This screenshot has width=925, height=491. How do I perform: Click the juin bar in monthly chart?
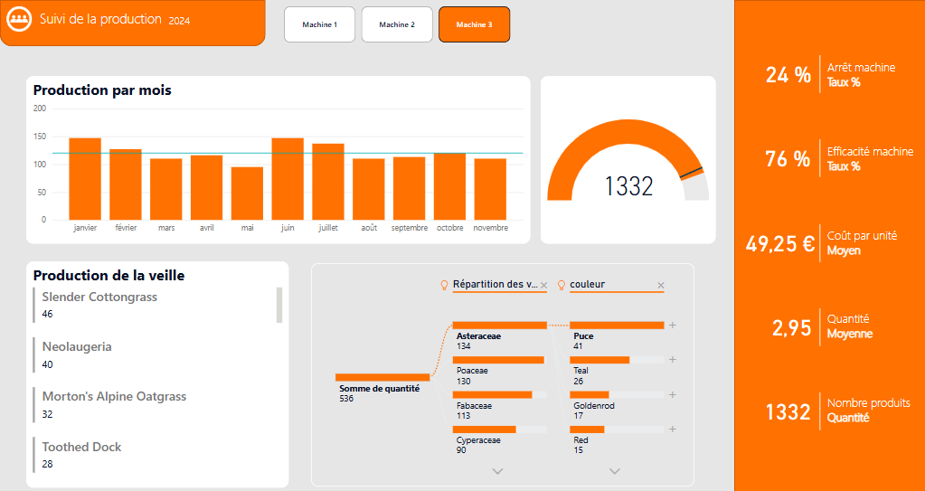pos(288,178)
